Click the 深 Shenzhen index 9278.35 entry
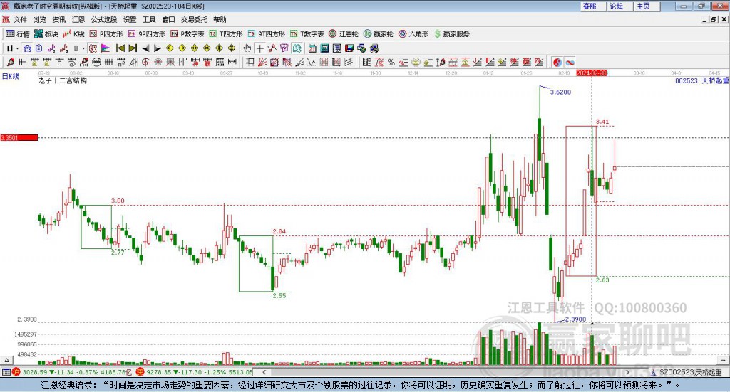Screen dimensions: 730x392 pyautogui.click(x=194, y=372)
